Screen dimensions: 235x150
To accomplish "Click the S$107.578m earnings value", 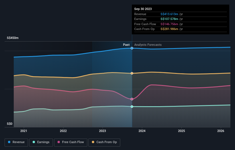I will pos(169,19).
